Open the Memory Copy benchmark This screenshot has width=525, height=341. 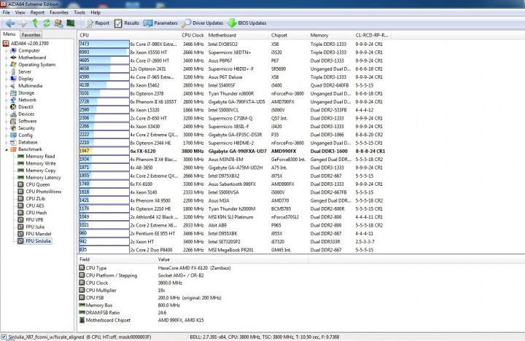pos(37,170)
